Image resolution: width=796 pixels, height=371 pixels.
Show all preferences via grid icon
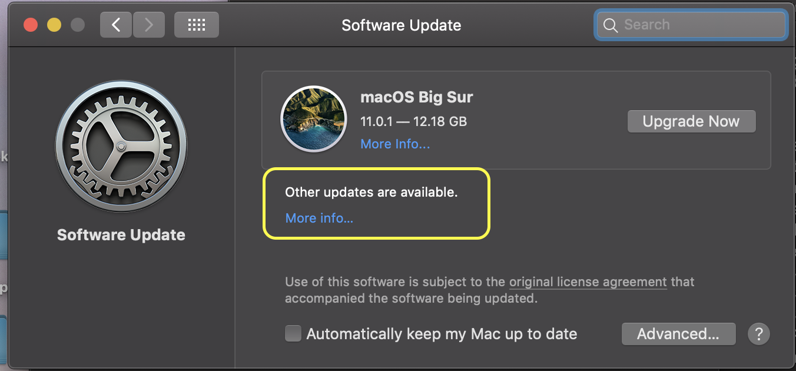click(x=196, y=25)
